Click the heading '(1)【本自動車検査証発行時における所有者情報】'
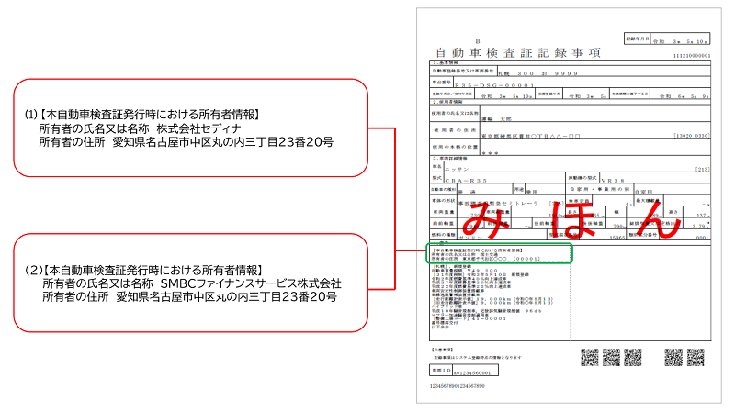 pyautogui.click(x=143, y=115)
